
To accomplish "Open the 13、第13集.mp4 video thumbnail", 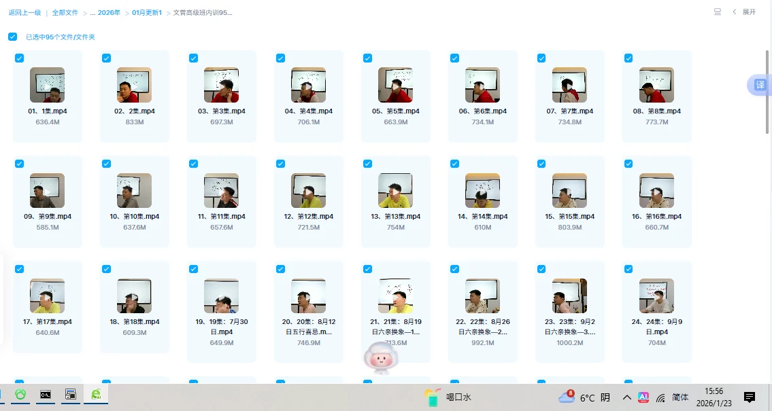I will coord(395,190).
